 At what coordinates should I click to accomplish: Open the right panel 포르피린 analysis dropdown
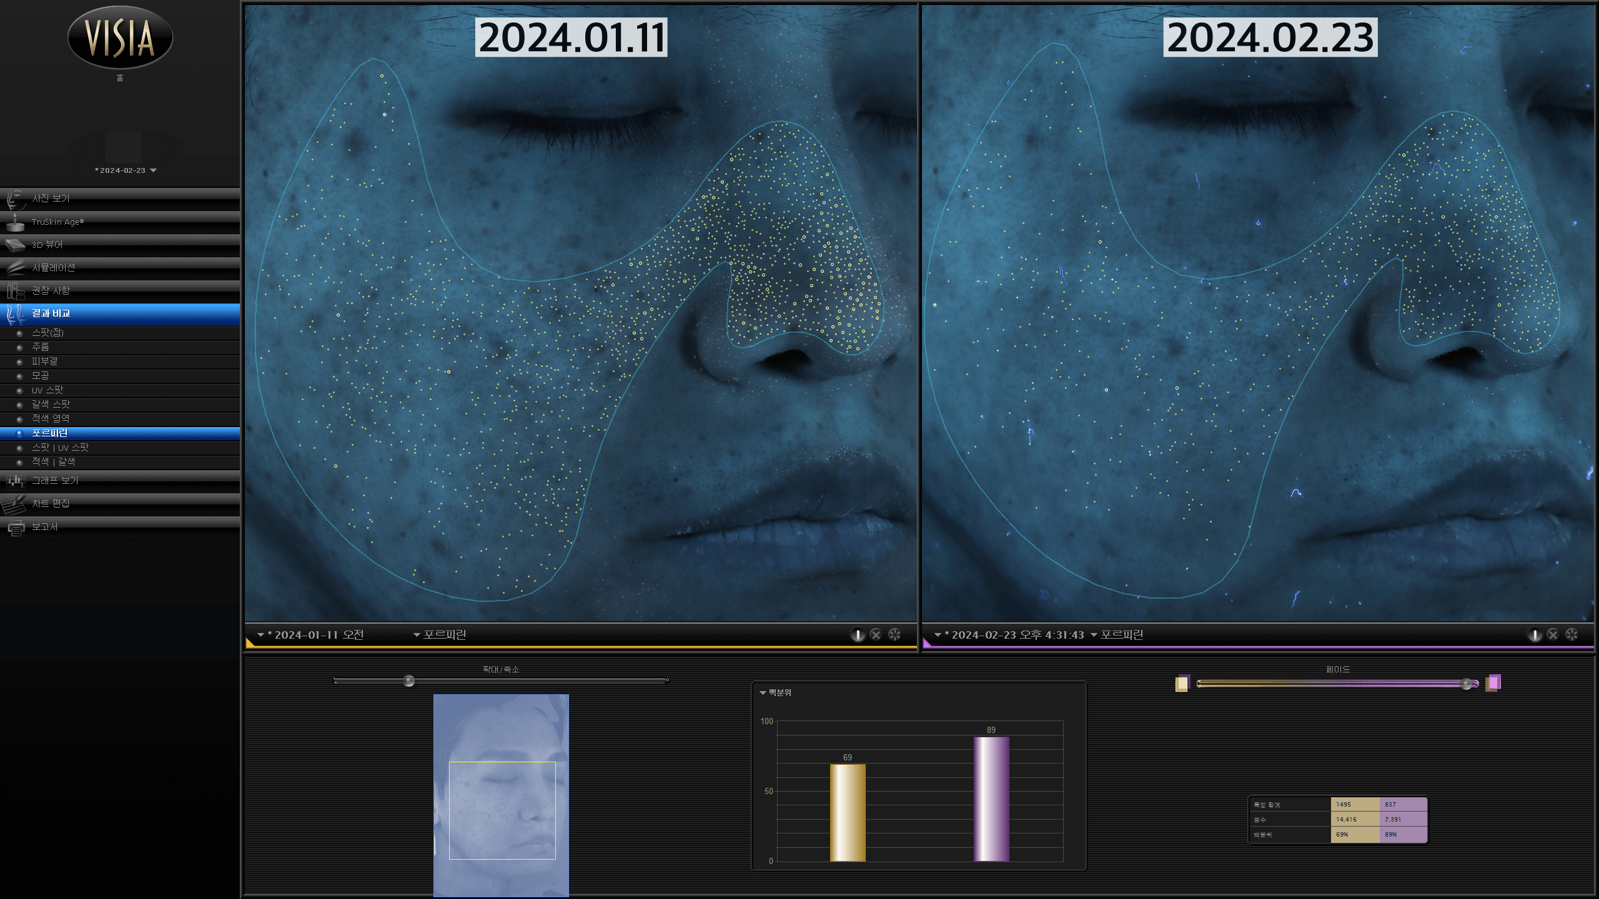click(x=1117, y=635)
